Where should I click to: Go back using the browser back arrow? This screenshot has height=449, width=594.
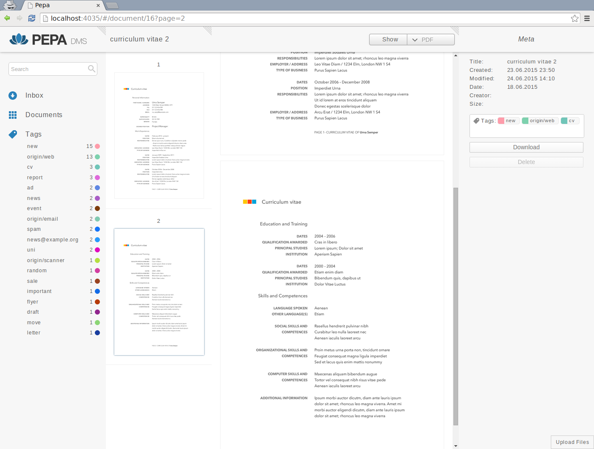coord(7,18)
